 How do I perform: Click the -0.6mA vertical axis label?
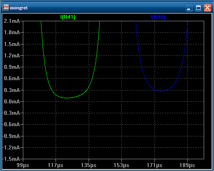click(11, 125)
